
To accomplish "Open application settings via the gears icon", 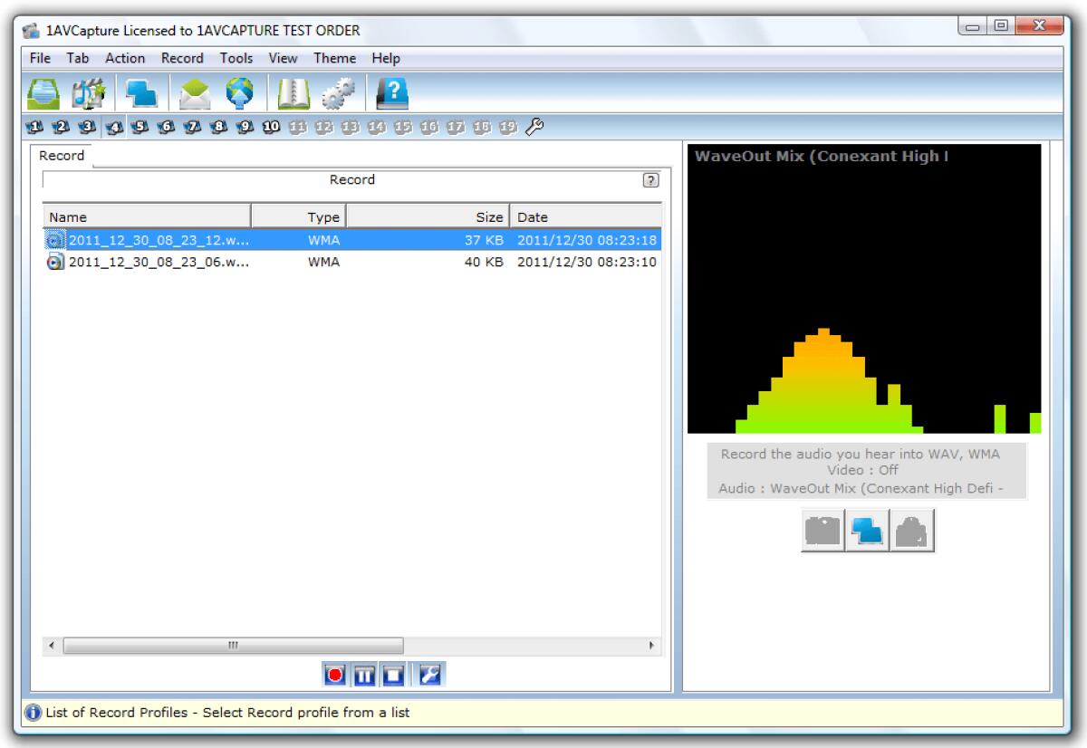I will (337, 92).
